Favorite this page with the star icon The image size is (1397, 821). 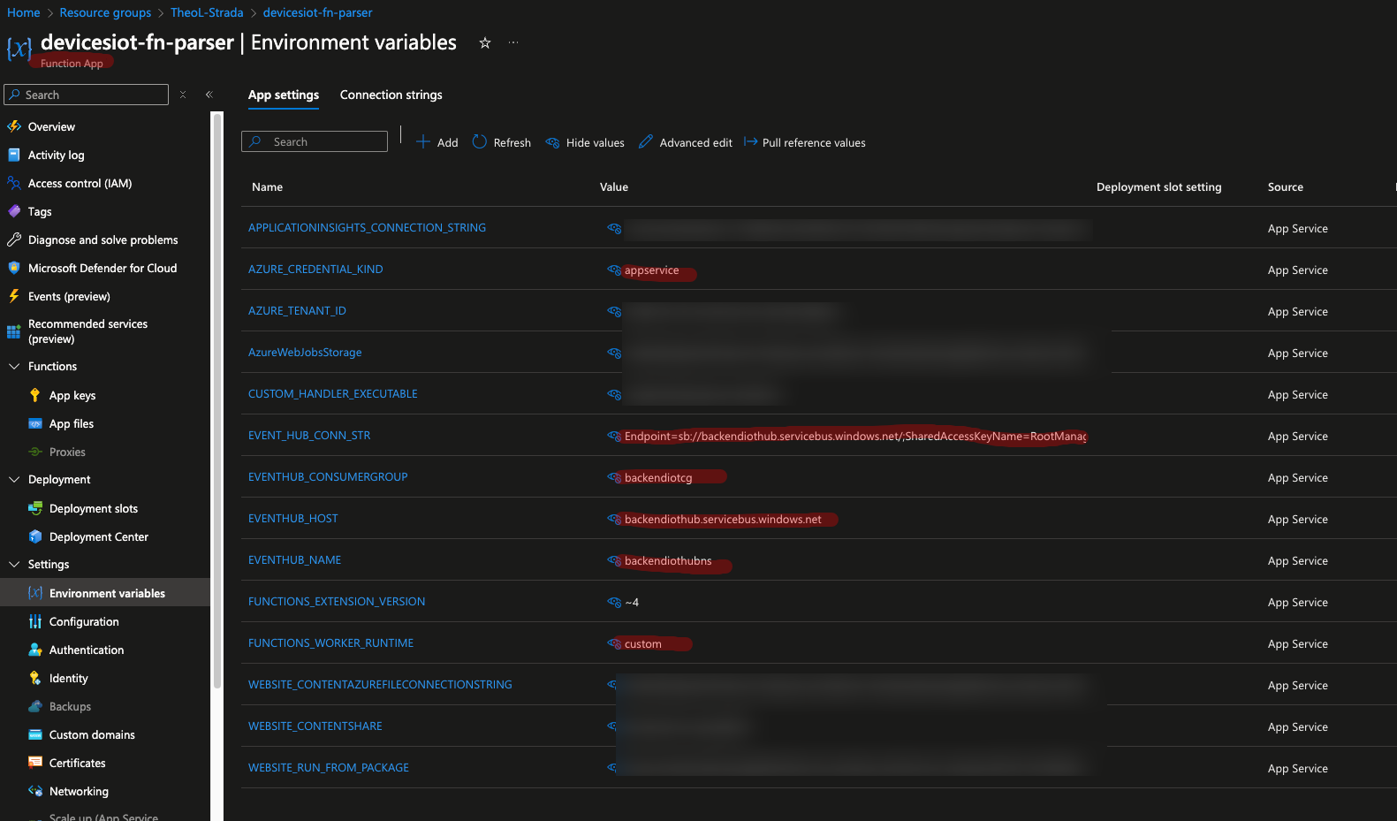(485, 42)
